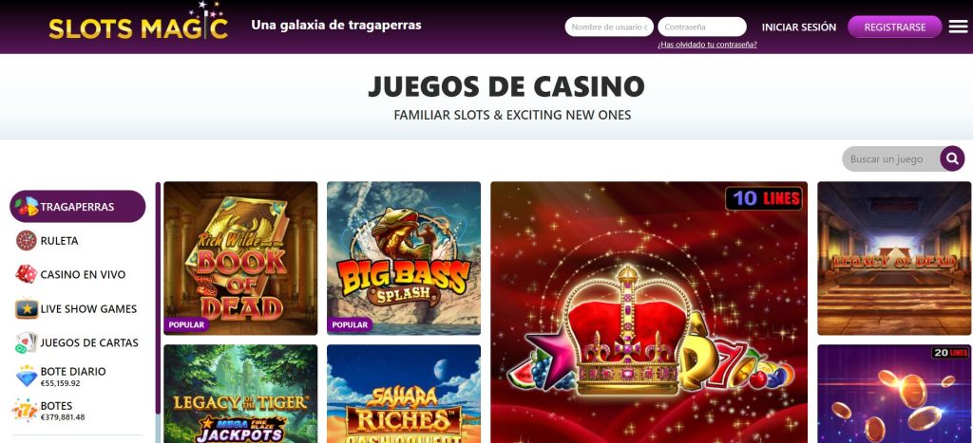Viewport: 973px width, 443px height.
Task: Click the red dice Casino en Vivo icon
Action: pos(26,274)
